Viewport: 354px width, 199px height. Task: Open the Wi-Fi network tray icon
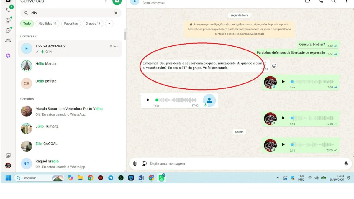click(x=310, y=178)
